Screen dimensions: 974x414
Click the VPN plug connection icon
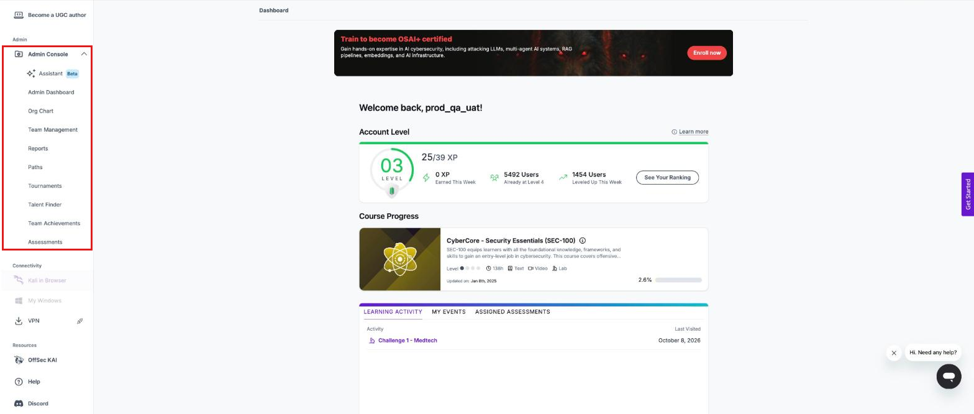(80, 321)
